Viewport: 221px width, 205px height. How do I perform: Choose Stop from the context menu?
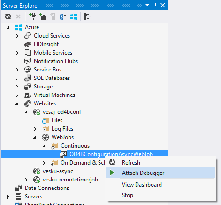[160, 195]
